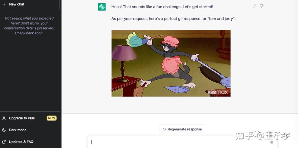Click the circular arrows regenerate icon
Image resolution: width=298 pixels, height=148 pixels.
point(164,129)
